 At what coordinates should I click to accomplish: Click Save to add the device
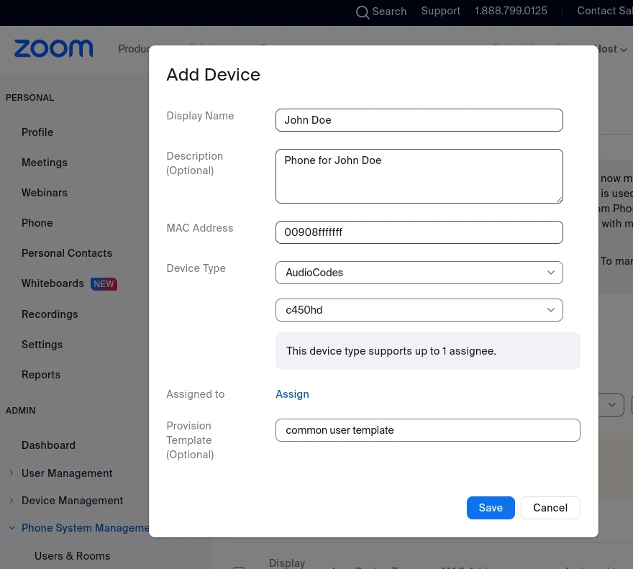point(490,508)
